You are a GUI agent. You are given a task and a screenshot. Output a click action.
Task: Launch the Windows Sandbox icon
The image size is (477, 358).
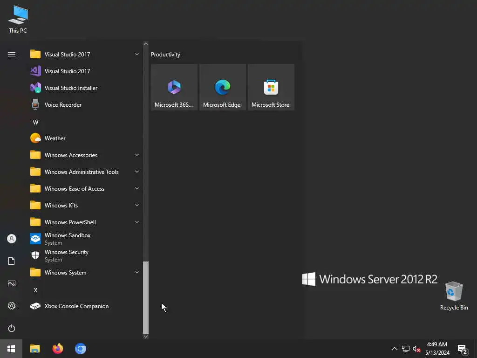(x=35, y=239)
